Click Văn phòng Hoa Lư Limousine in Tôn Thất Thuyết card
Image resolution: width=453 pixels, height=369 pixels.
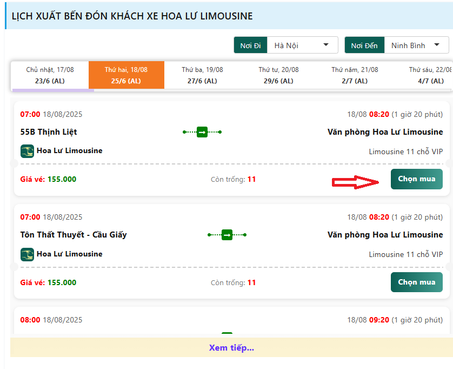point(385,235)
